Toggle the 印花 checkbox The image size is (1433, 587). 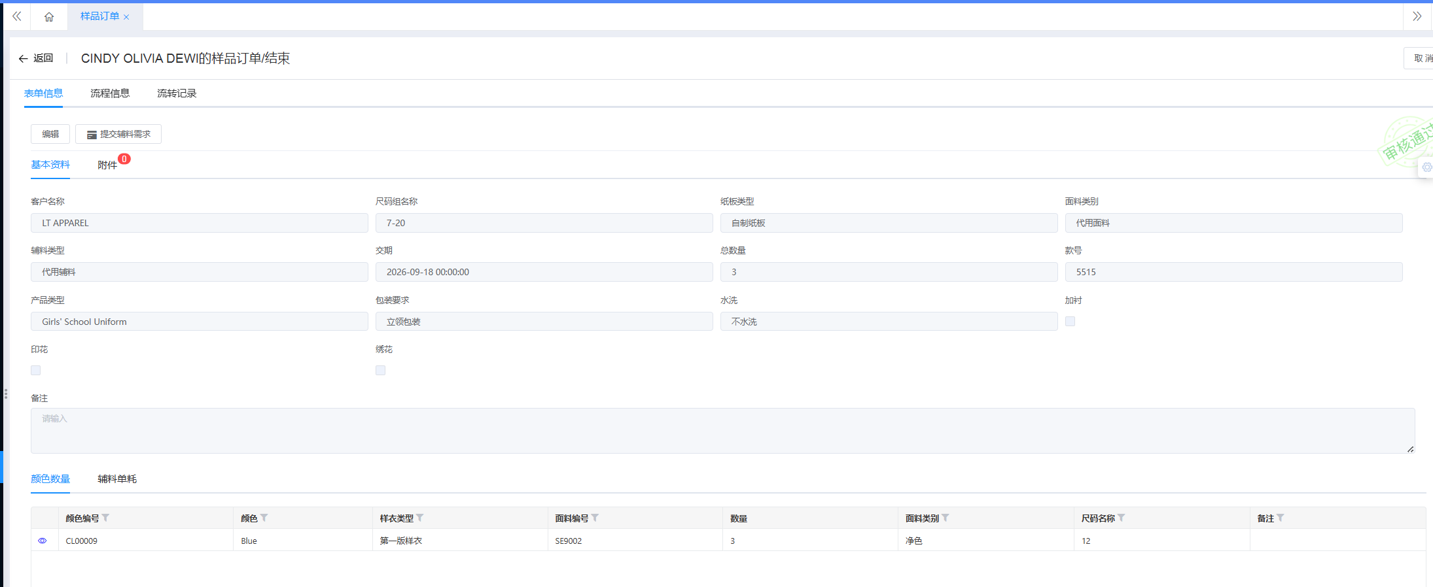(x=36, y=370)
